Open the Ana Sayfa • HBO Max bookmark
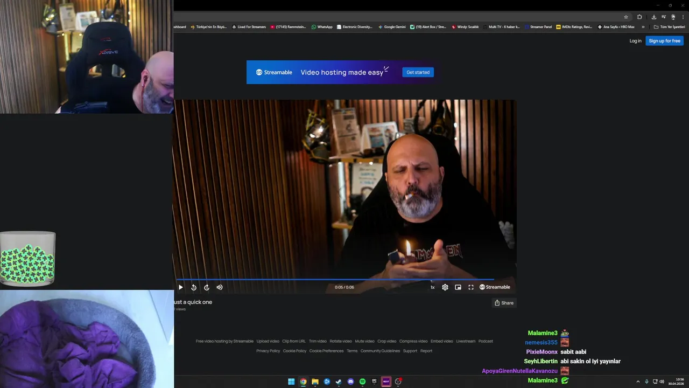Screen dimensions: 689x388 tap(616, 27)
